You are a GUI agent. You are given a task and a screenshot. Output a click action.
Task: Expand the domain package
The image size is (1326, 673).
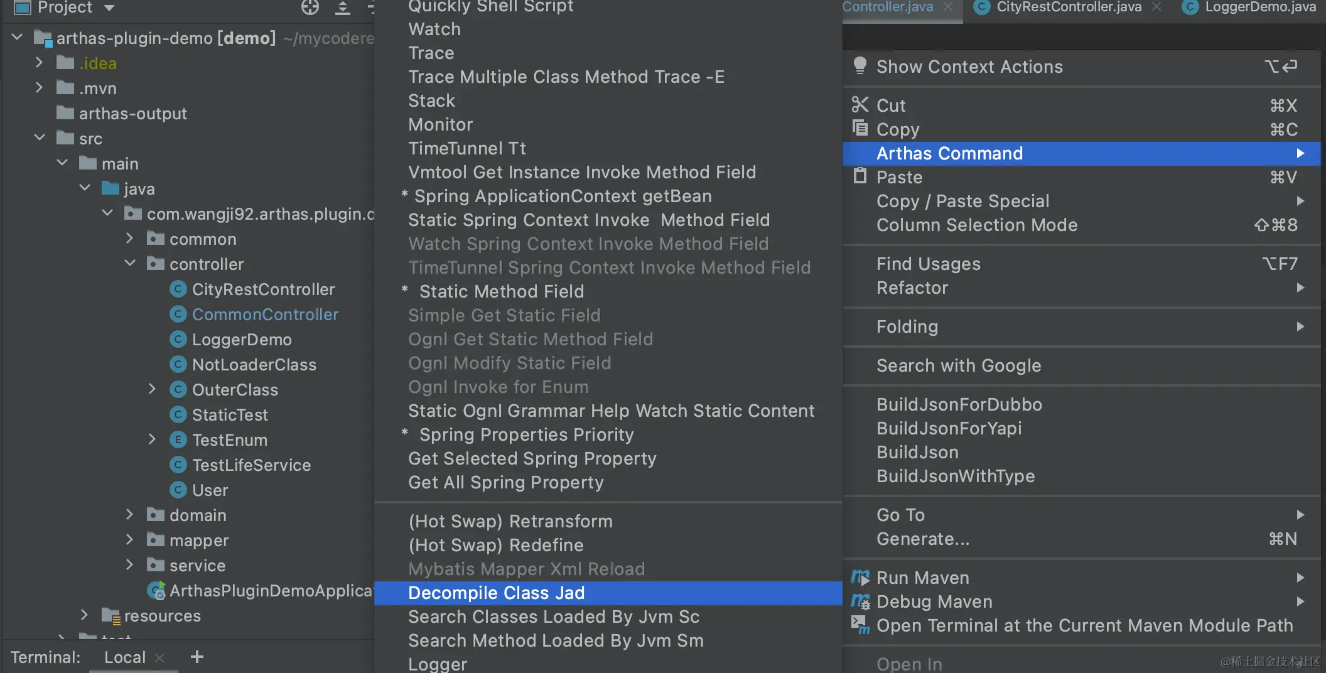point(129,515)
